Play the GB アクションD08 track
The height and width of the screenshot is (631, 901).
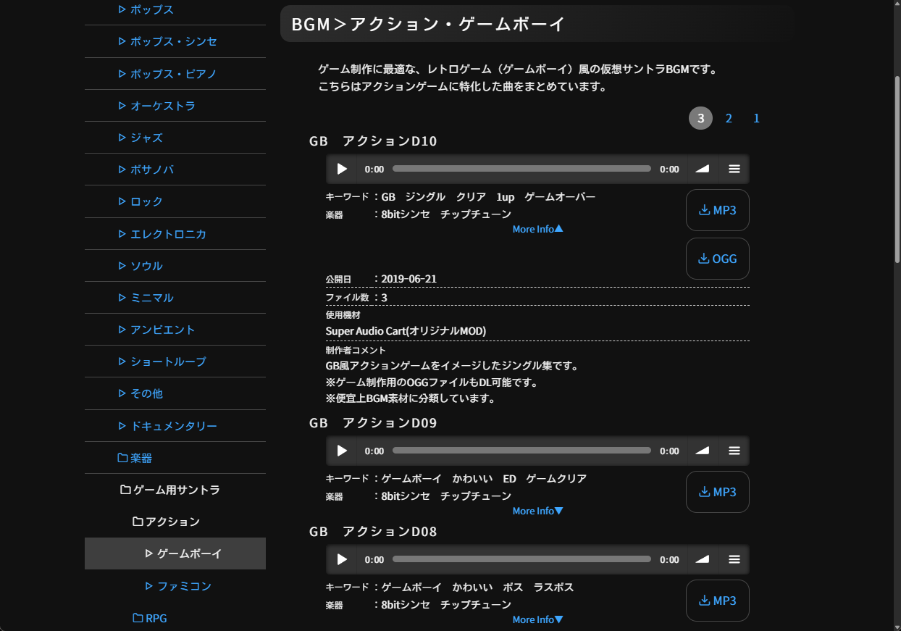(x=342, y=559)
